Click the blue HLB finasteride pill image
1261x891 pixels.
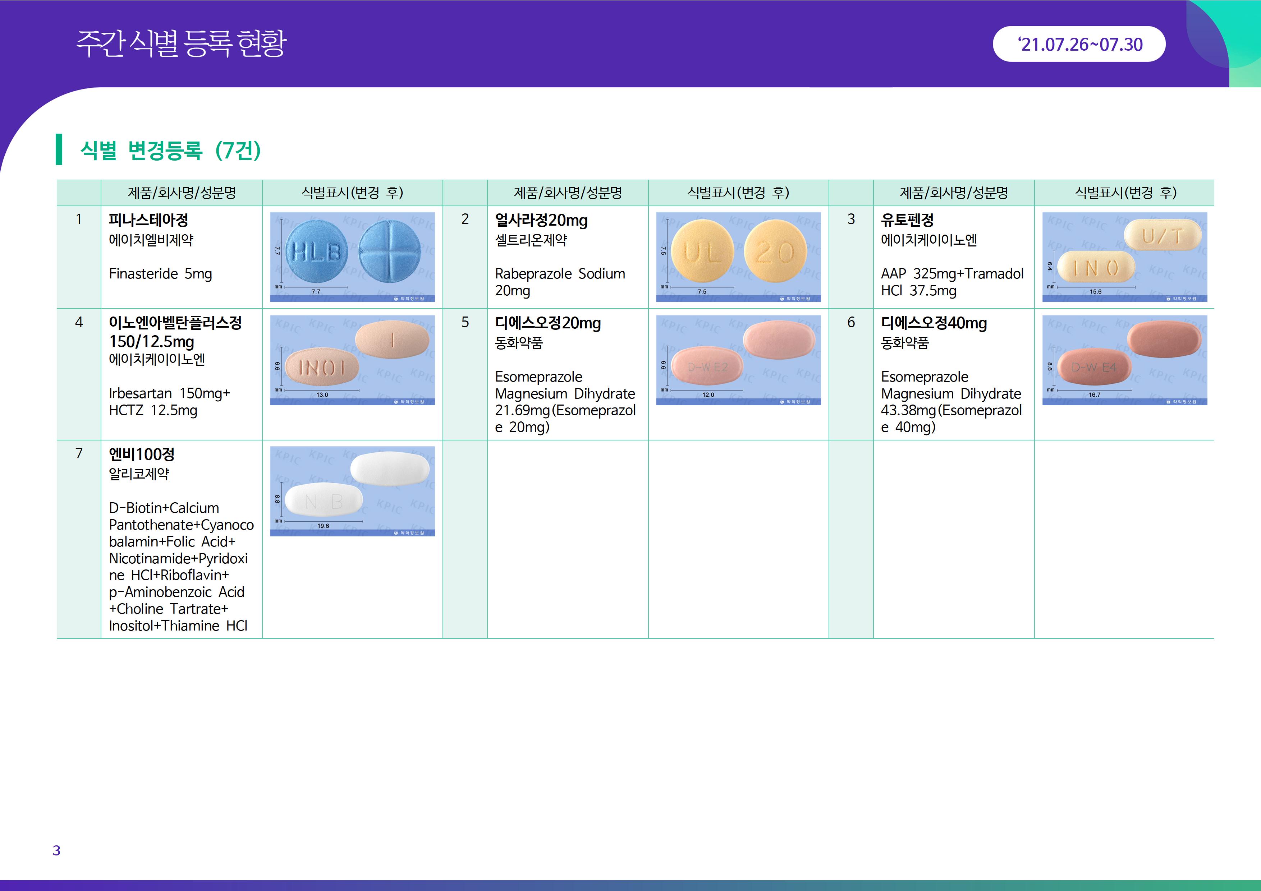[352, 257]
